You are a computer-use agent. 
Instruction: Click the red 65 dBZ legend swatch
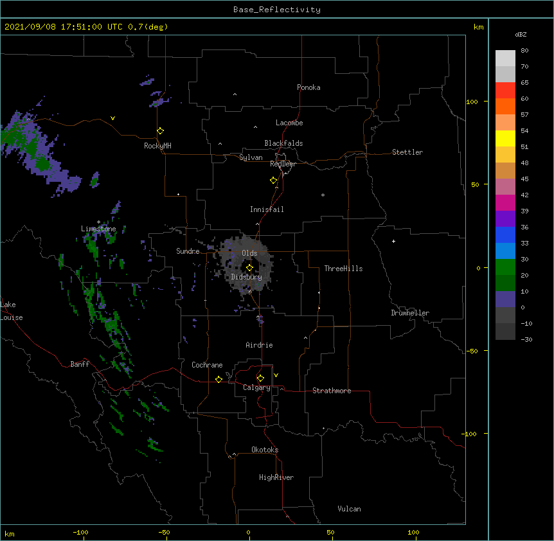tap(505, 91)
